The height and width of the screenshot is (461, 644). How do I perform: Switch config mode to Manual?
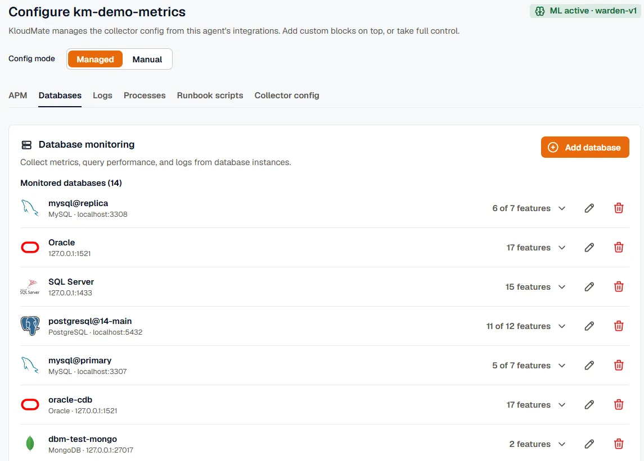tap(147, 60)
